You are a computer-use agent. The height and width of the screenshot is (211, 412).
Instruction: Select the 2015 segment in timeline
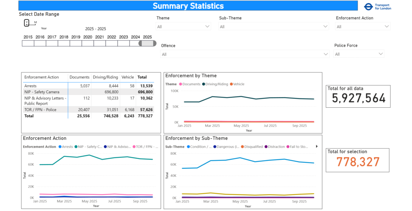28,43
